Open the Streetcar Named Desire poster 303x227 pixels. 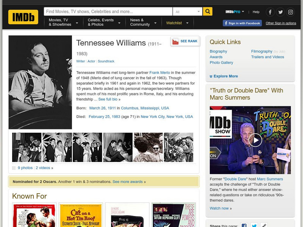tap(34, 215)
